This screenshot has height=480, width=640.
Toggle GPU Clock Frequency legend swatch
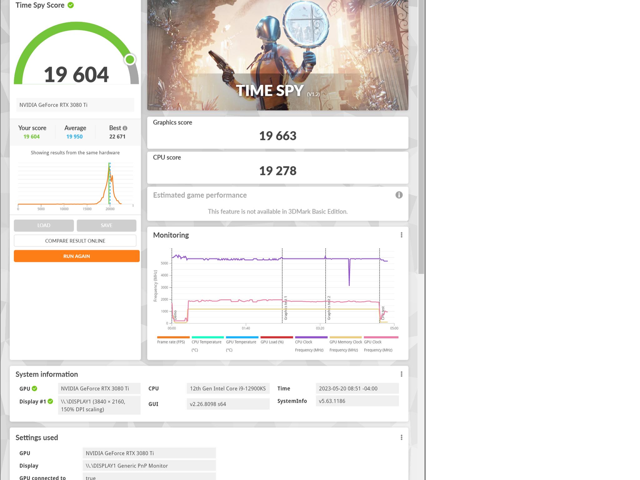(x=381, y=337)
